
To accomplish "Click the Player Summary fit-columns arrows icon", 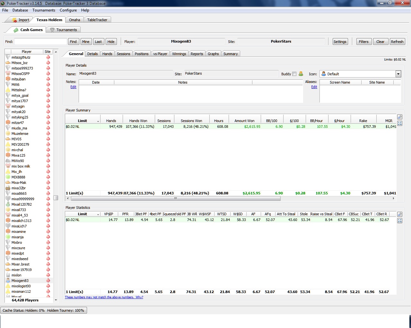I will point(400,123).
